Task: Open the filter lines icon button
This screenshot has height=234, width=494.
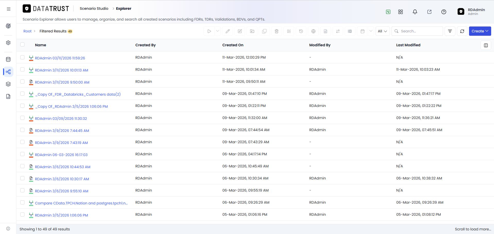Action: pyautogui.click(x=450, y=31)
